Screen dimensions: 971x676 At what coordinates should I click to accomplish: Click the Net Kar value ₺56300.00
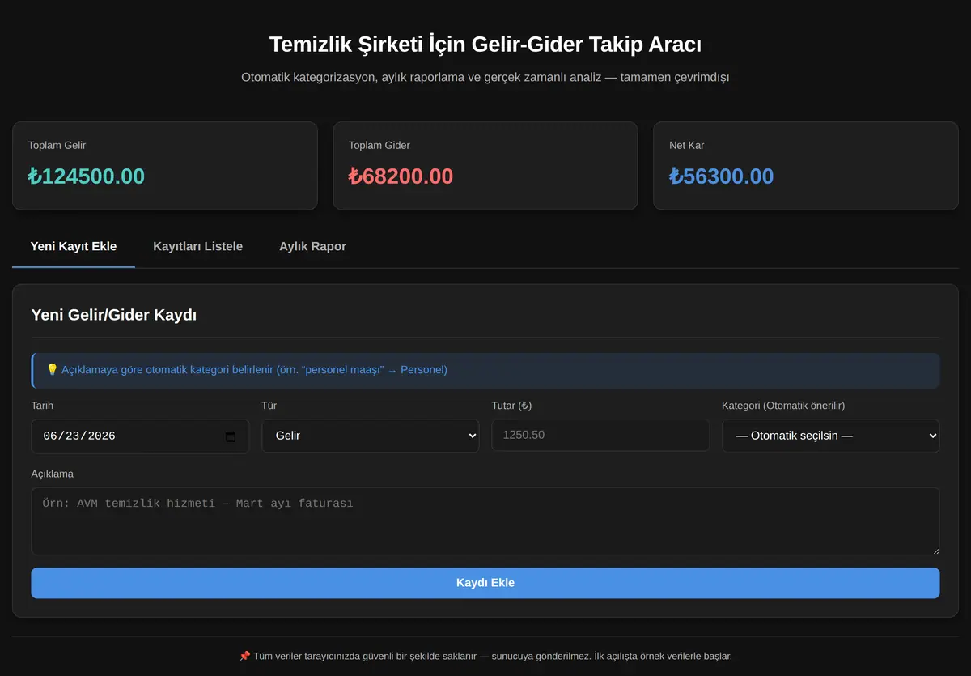click(721, 176)
